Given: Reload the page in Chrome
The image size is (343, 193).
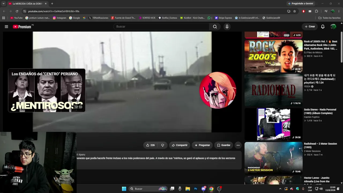Looking at the screenshot, I should (x=17, y=11).
